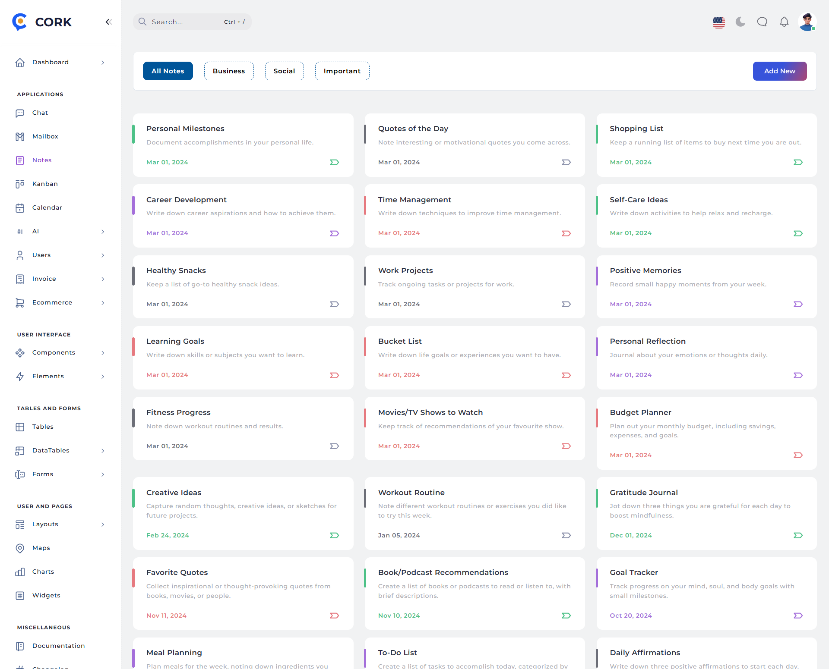
Task: Click the Kanban sidebar icon
Action: [20, 184]
